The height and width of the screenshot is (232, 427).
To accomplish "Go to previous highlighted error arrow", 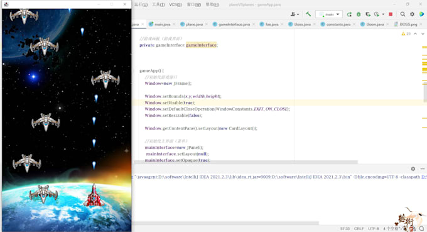I will pyautogui.click(x=415, y=34).
